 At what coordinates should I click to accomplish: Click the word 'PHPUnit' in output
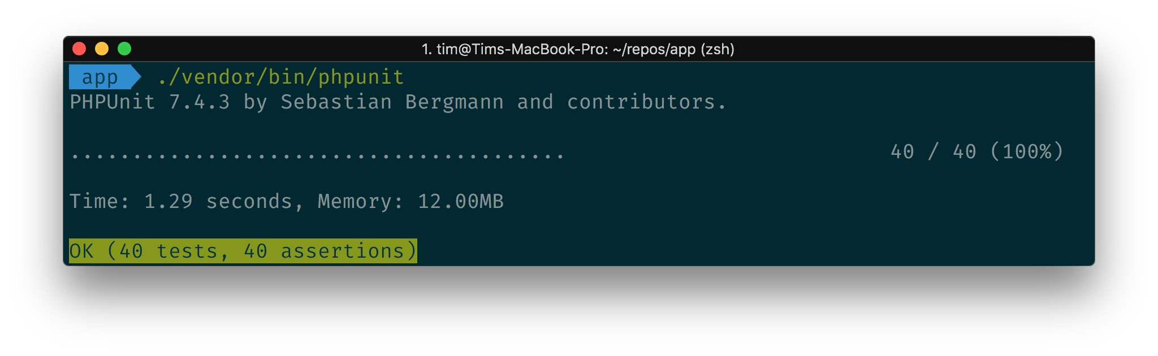pyautogui.click(x=113, y=102)
